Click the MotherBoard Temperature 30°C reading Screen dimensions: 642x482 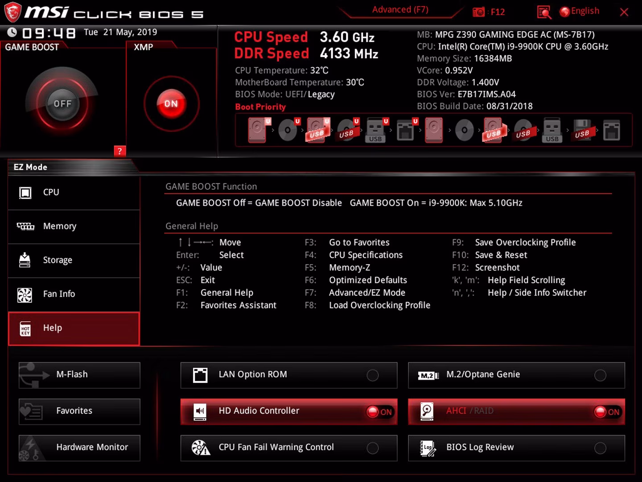(x=300, y=83)
